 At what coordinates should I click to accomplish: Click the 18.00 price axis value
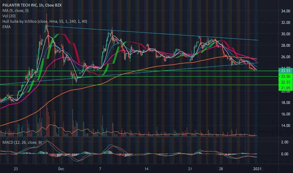click(x=286, y=103)
